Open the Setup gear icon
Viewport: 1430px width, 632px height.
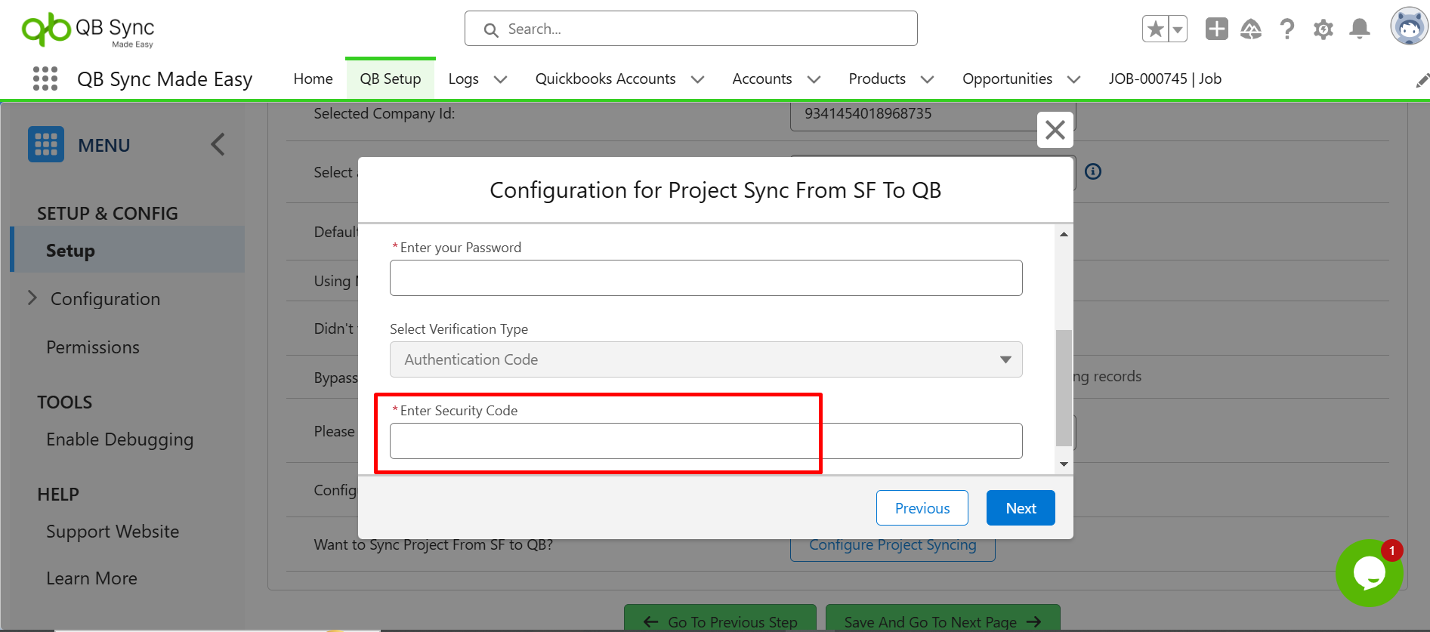coord(1323,29)
